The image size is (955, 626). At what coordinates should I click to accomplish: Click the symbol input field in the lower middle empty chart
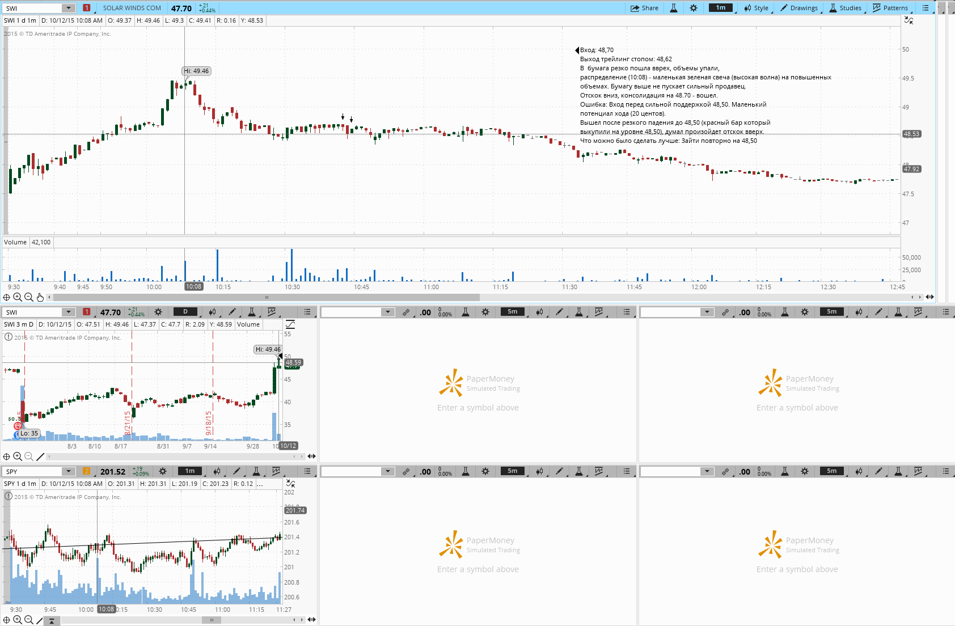pyautogui.click(x=352, y=471)
